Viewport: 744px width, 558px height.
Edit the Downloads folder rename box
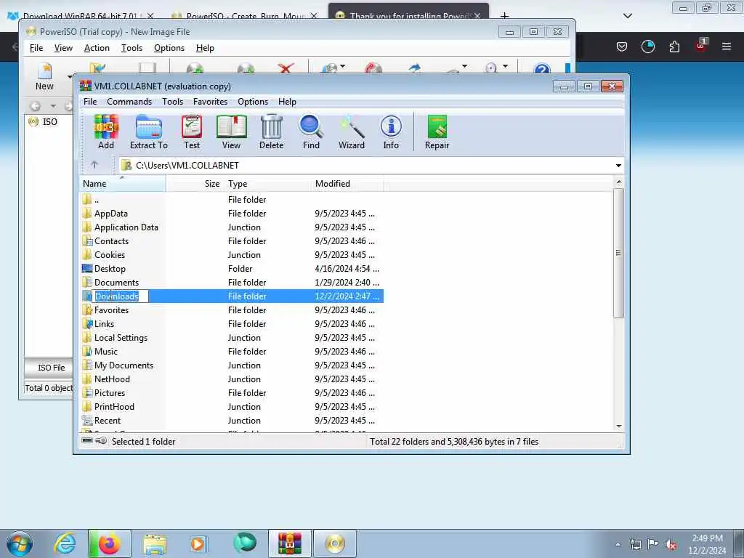click(x=120, y=296)
